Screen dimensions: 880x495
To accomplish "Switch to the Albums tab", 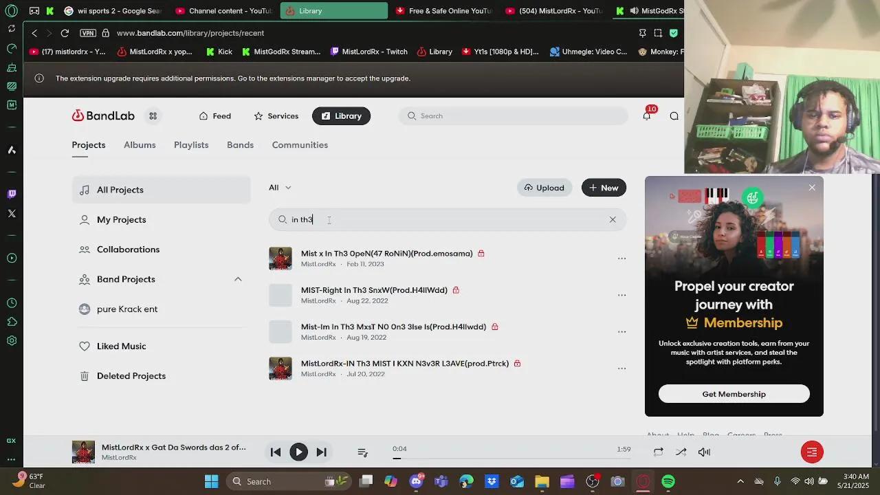I will 140,145.
